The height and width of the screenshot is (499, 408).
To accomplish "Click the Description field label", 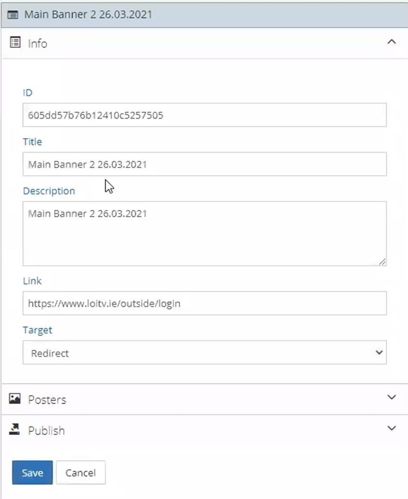I will tap(49, 191).
